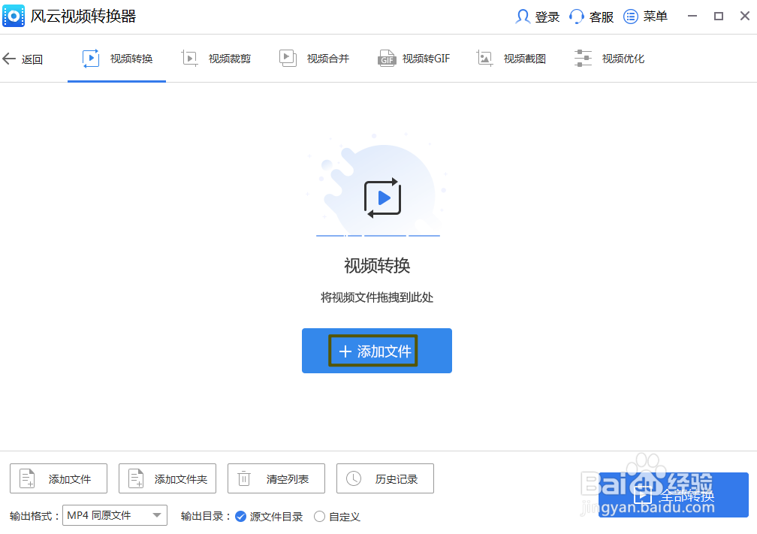Click the 清空列表 button

point(276,478)
